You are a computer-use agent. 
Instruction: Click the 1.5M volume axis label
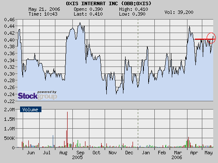(x=9, y=119)
